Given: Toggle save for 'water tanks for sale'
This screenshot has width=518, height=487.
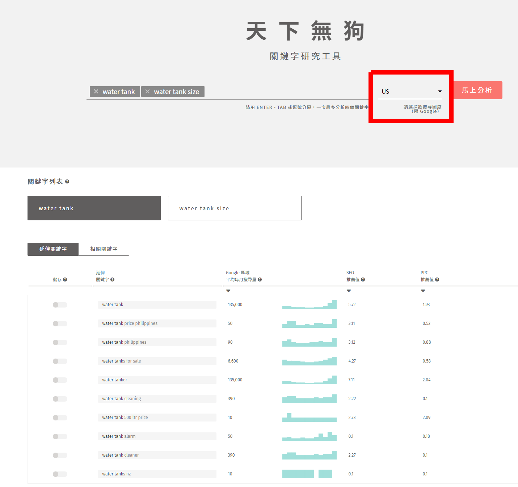Looking at the screenshot, I should tap(60, 361).
